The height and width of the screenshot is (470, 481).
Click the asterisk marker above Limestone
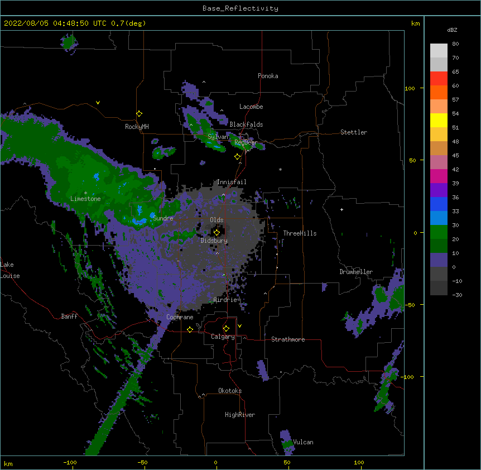85,193
